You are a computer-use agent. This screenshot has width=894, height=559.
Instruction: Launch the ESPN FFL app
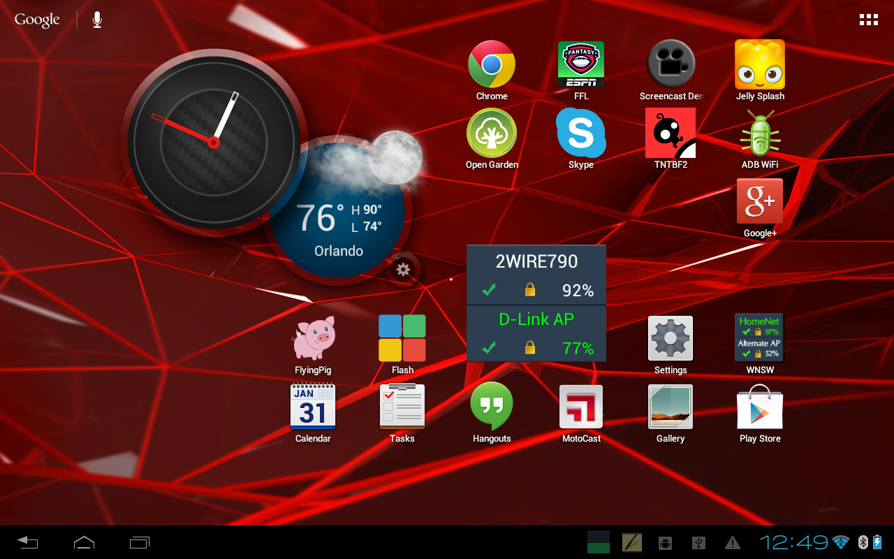pos(581,70)
